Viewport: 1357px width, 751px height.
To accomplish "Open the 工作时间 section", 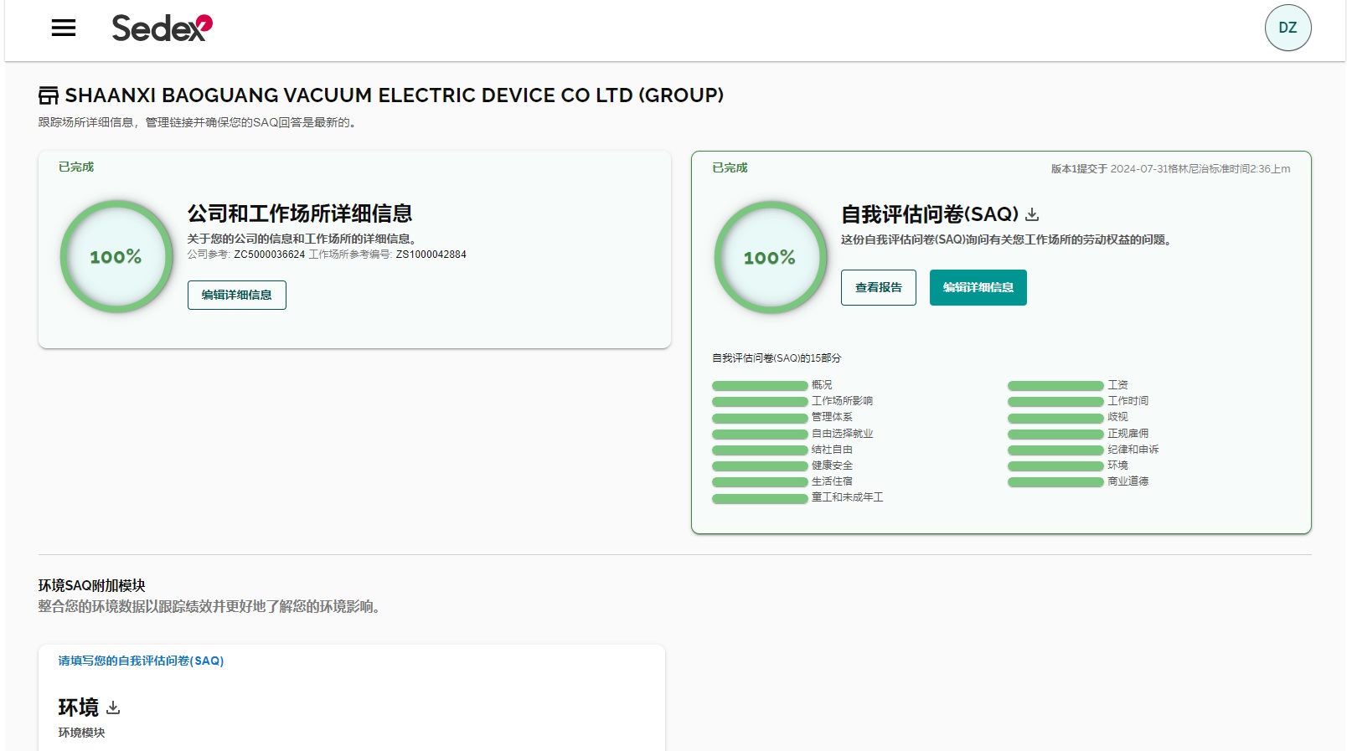I will (x=1127, y=401).
